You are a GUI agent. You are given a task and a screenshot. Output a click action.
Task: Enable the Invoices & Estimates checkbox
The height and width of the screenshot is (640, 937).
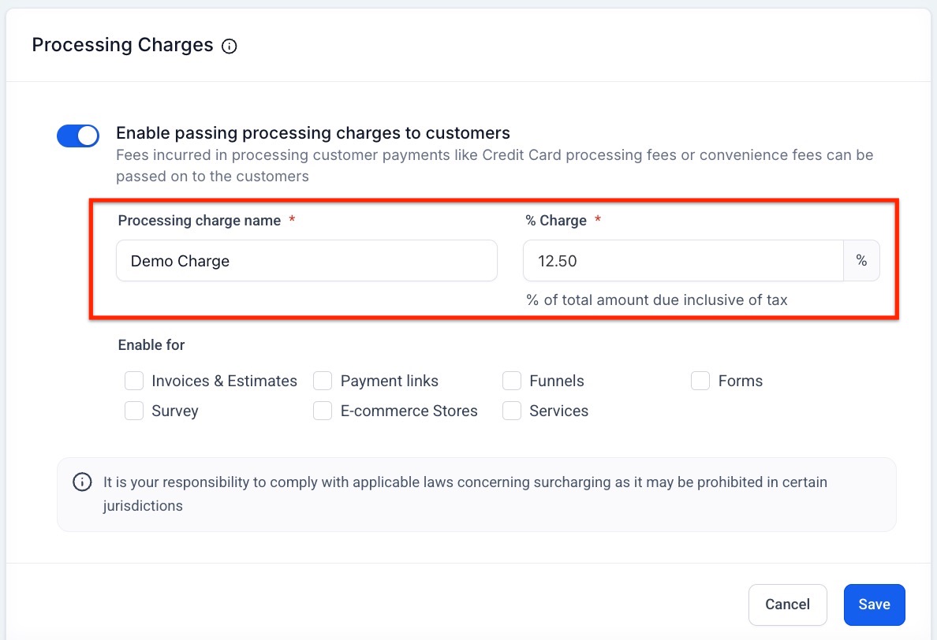[x=135, y=381]
